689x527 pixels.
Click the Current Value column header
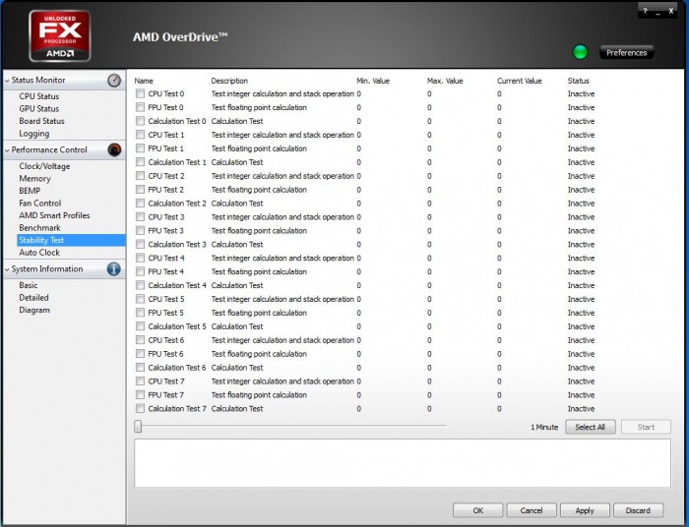click(x=520, y=81)
